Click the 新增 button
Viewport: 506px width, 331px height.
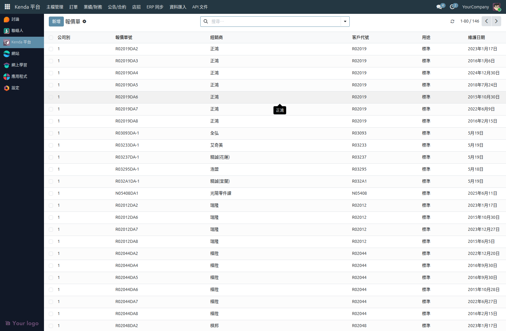click(x=56, y=21)
